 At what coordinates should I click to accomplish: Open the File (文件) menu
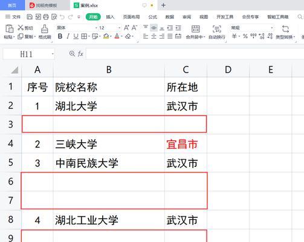pyautogui.click(x=13, y=17)
